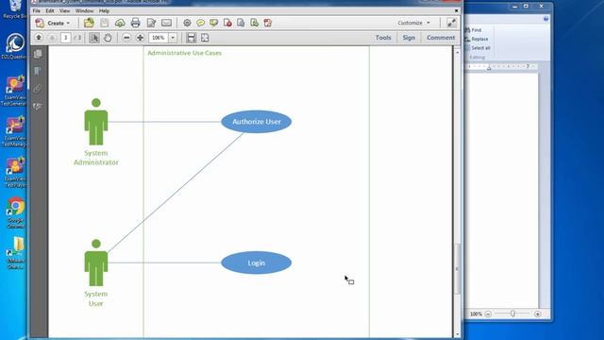This screenshot has height=340, width=604.
Task: Zoom out with minus button
Action: click(x=126, y=38)
